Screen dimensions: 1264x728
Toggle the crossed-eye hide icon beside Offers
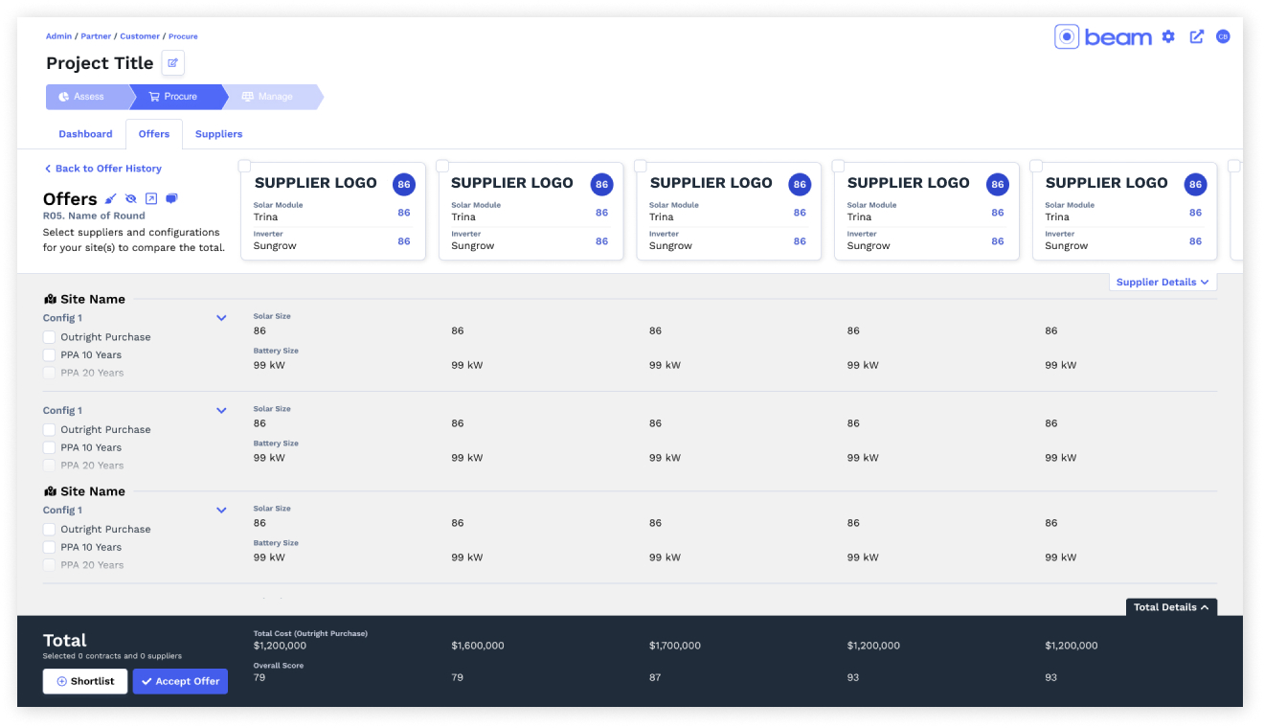click(x=131, y=198)
